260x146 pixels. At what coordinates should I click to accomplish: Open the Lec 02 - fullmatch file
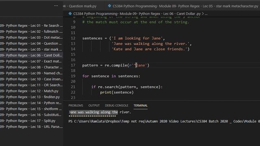pos(31,32)
